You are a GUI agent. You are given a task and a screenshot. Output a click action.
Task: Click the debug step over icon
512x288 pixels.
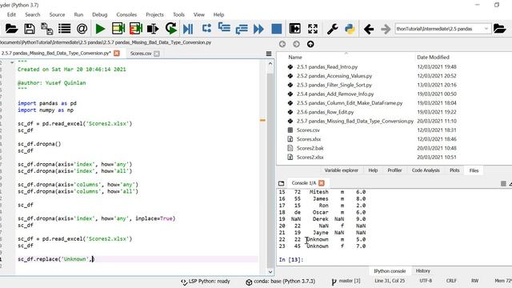(206, 29)
